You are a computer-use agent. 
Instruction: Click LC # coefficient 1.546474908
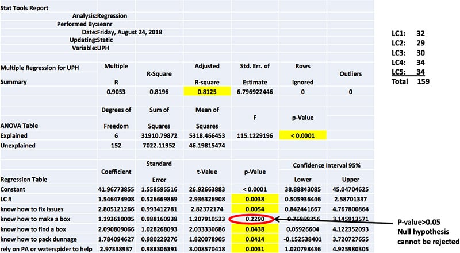coord(116,200)
